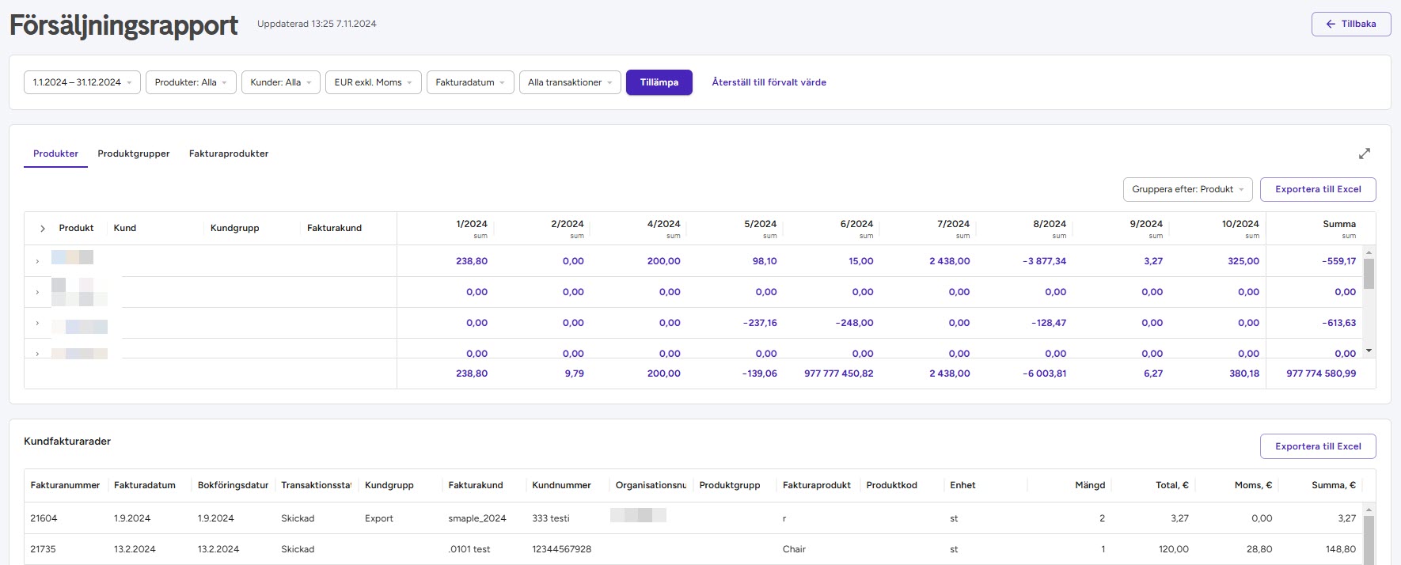This screenshot has width=1401, height=565.
Task: Select the customer smaple_2024
Action: [477, 518]
